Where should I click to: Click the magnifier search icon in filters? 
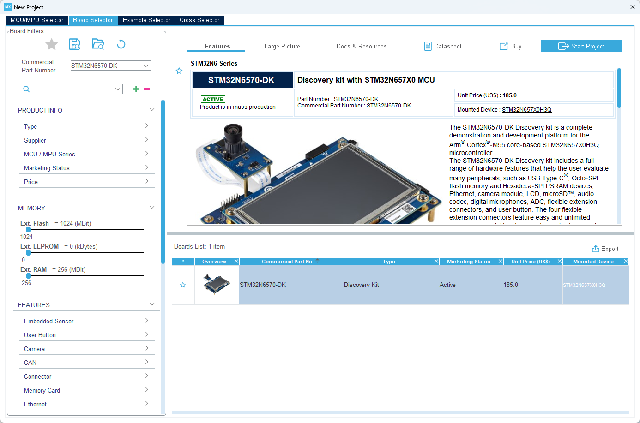point(26,89)
